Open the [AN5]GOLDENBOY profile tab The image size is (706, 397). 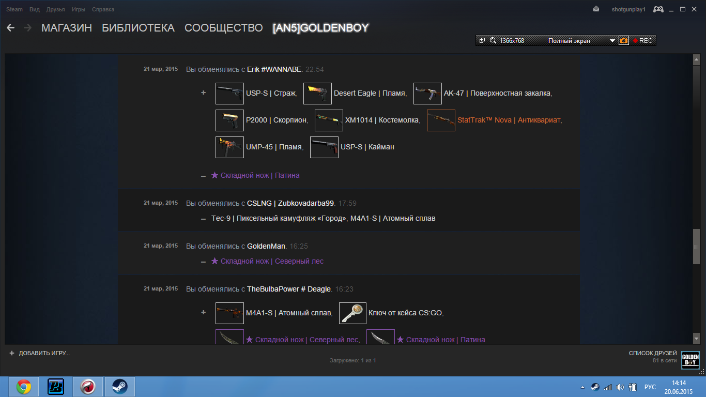320,28
